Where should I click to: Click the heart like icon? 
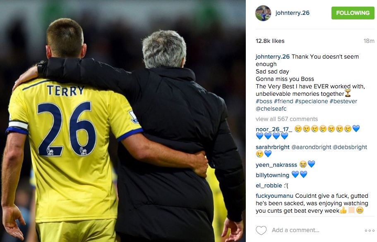261,230
